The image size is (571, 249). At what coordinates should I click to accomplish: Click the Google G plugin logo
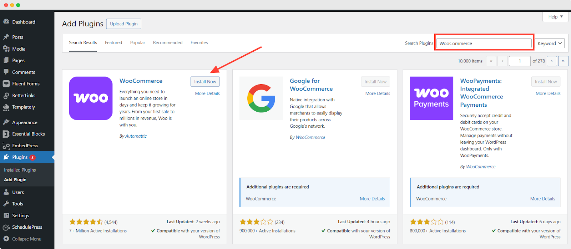click(x=261, y=98)
